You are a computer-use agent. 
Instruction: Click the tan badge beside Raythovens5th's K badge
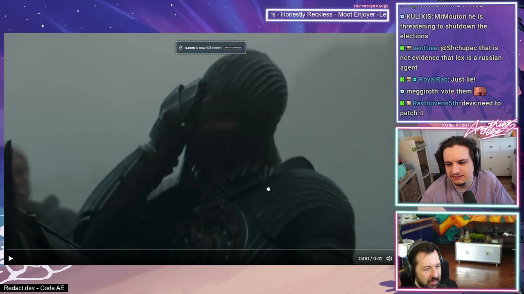(409, 103)
